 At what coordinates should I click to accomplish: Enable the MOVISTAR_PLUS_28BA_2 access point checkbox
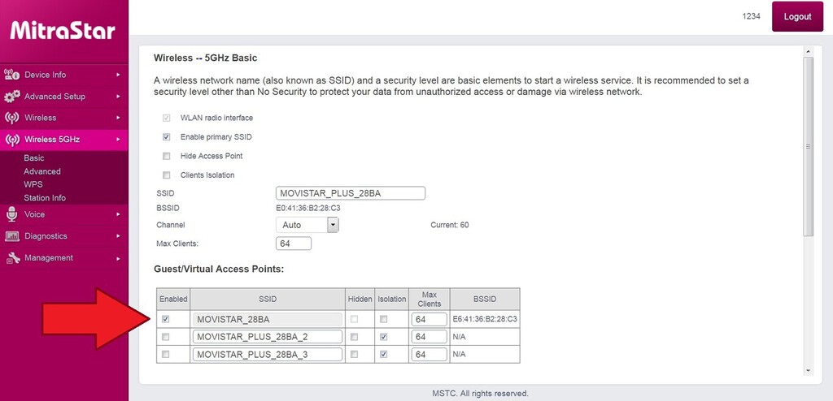[x=166, y=337]
